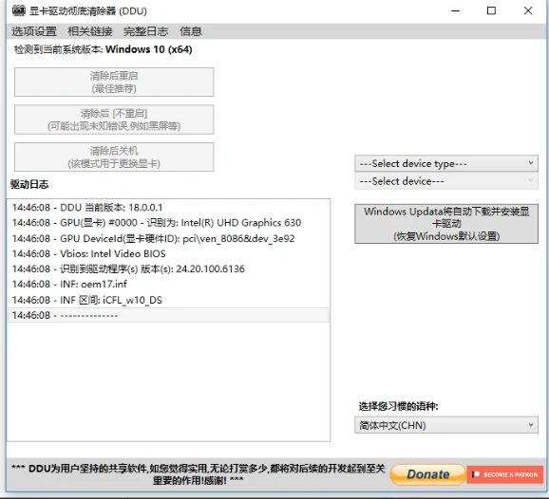Close the DDU window
The width and height of the screenshot is (549, 499).
click(x=528, y=10)
